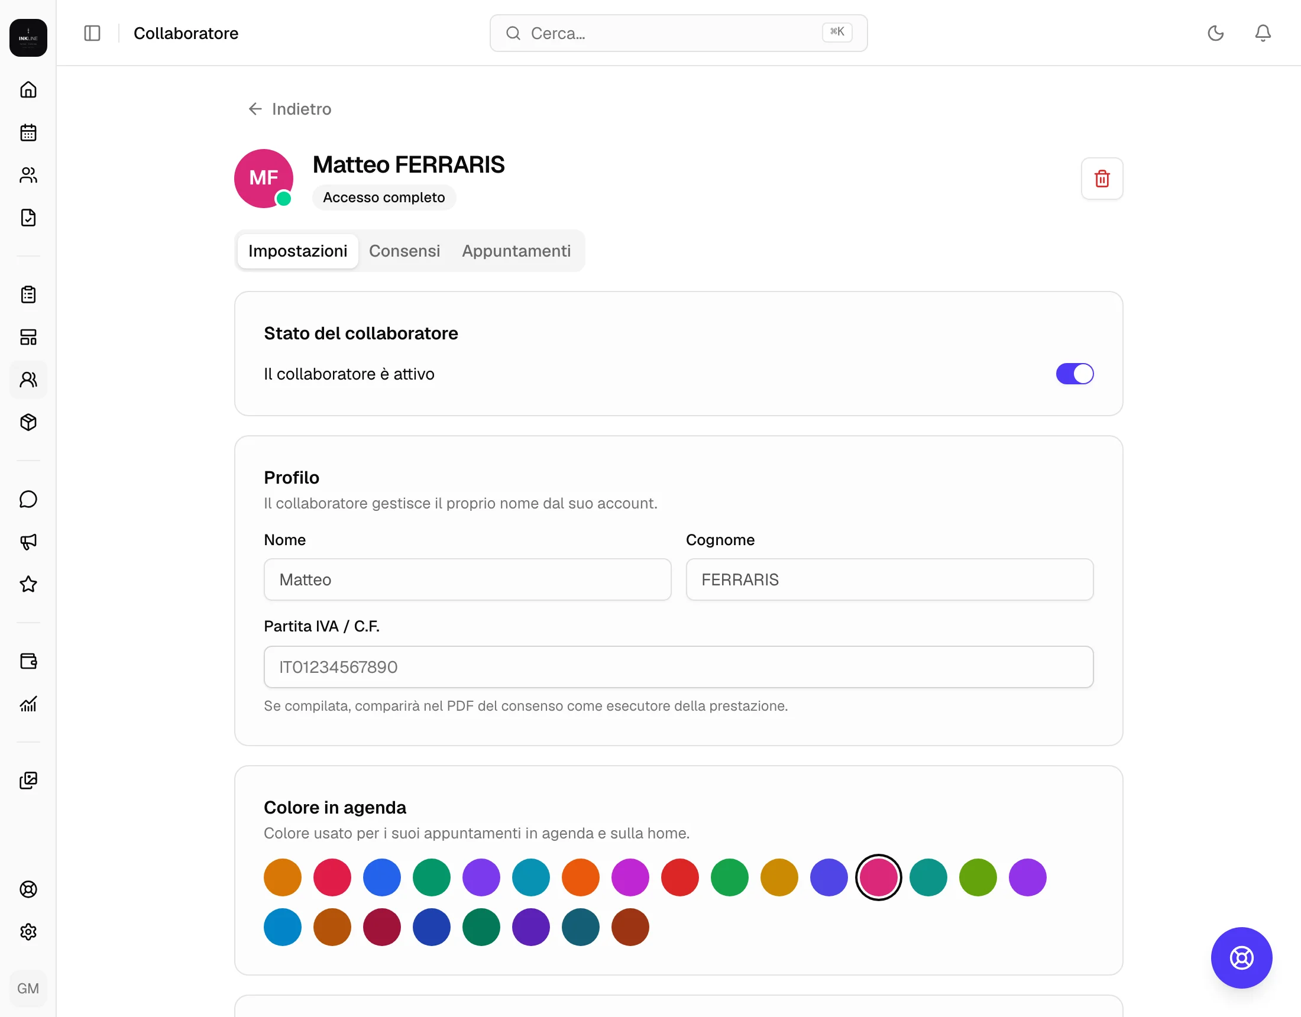The width and height of the screenshot is (1301, 1017).
Task: Click the Partita IVA / C.F. field
Action: coord(678,668)
